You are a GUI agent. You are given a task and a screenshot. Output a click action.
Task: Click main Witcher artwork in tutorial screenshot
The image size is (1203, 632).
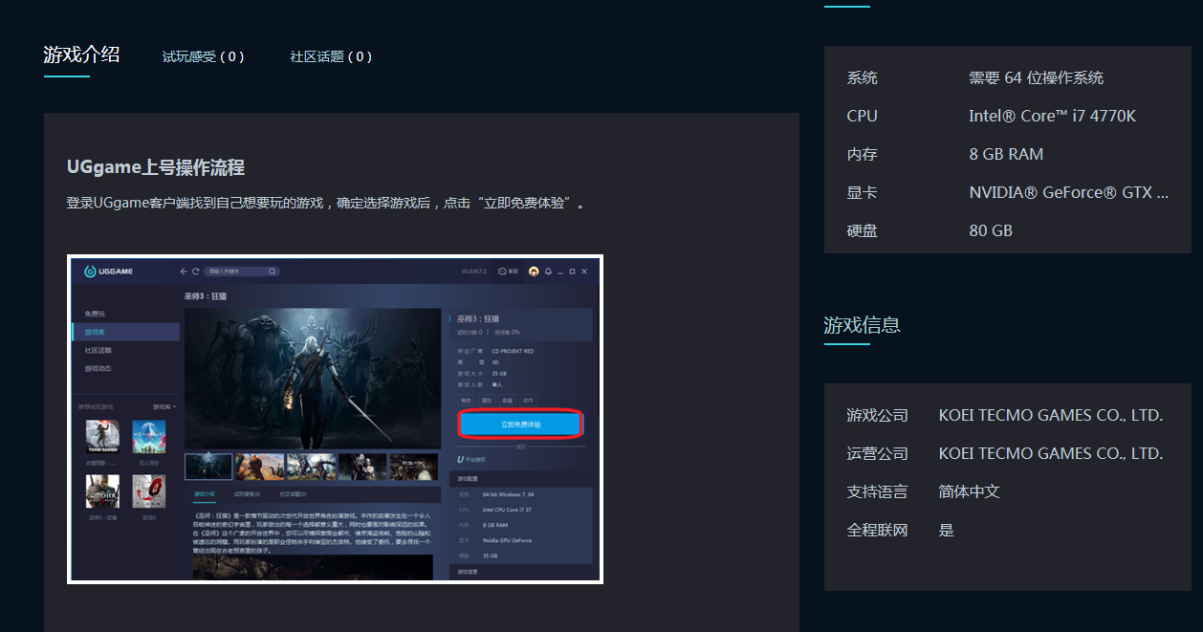pyautogui.click(x=313, y=379)
